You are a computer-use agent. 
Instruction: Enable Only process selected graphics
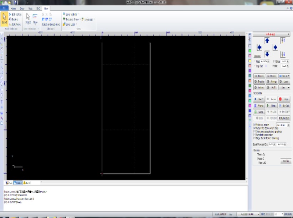[x=255, y=132]
